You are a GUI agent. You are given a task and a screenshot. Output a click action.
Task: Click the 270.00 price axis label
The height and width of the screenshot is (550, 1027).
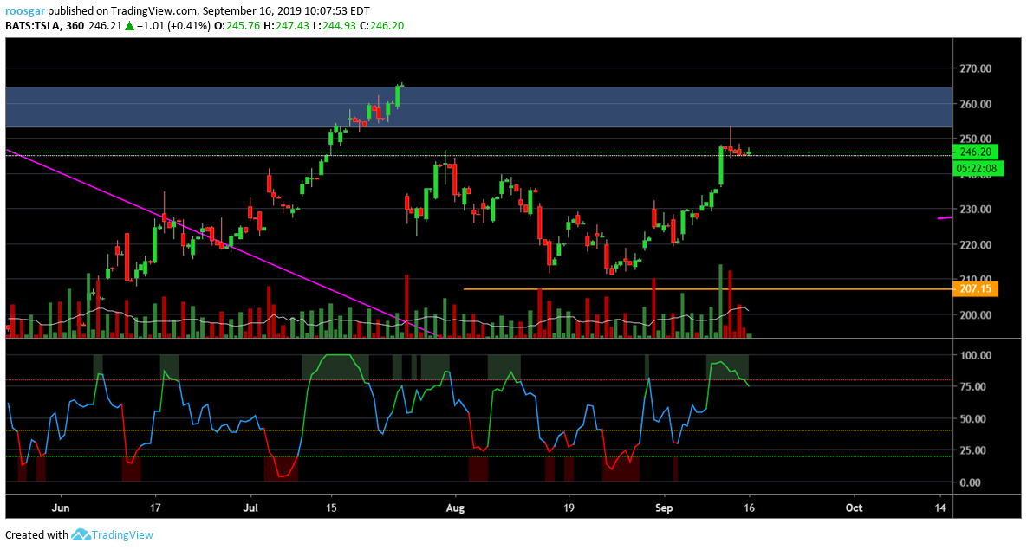975,68
